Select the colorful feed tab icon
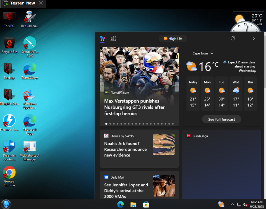 coord(103,39)
